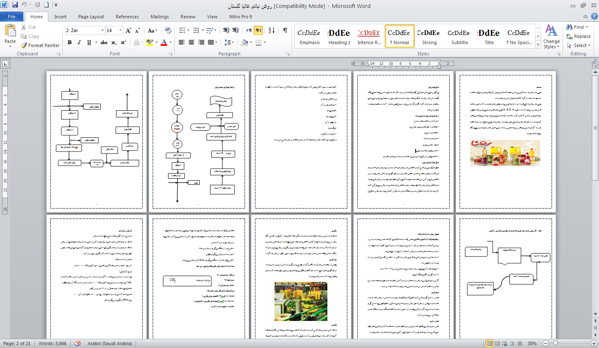Cut the selected text
The height and width of the screenshot is (348, 599).
coord(28,27)
